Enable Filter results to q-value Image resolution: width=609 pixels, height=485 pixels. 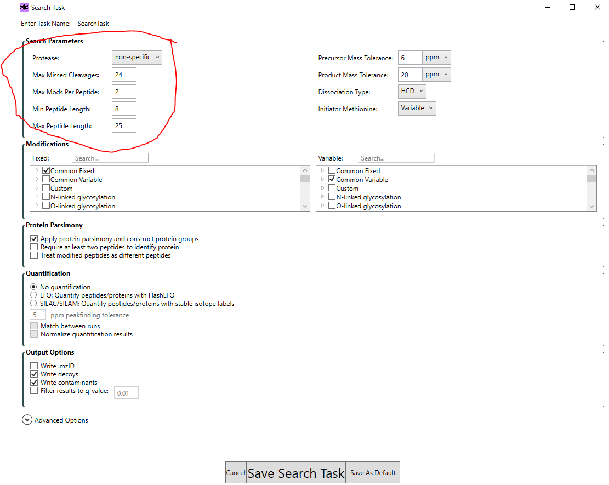(34, 390)
